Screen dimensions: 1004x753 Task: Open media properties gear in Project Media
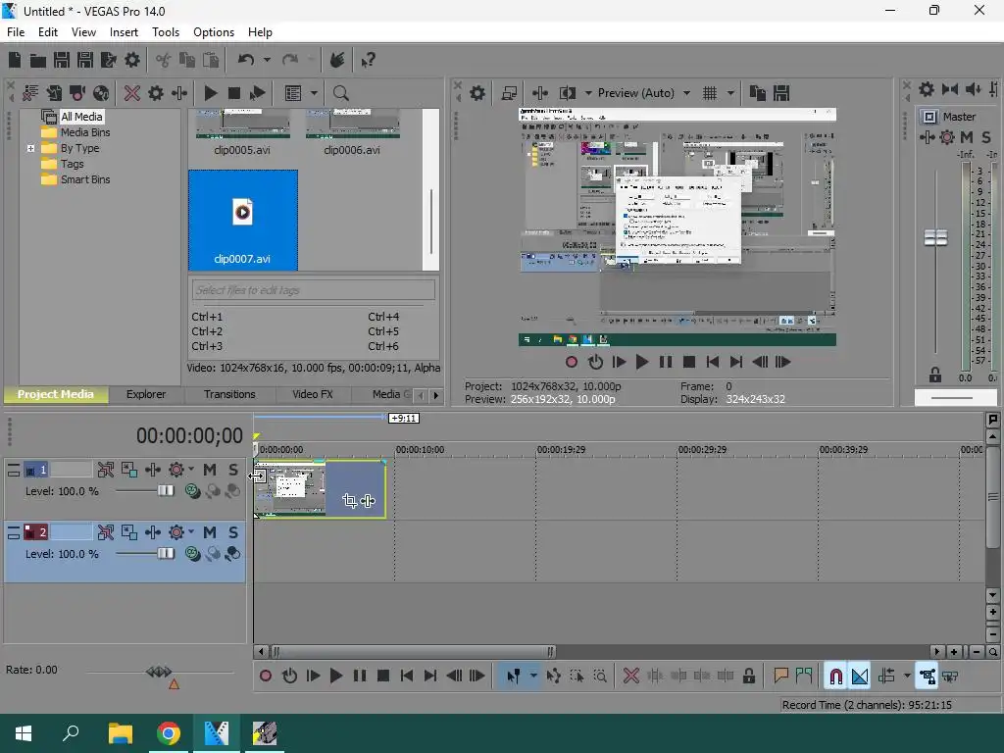point(156,93)
